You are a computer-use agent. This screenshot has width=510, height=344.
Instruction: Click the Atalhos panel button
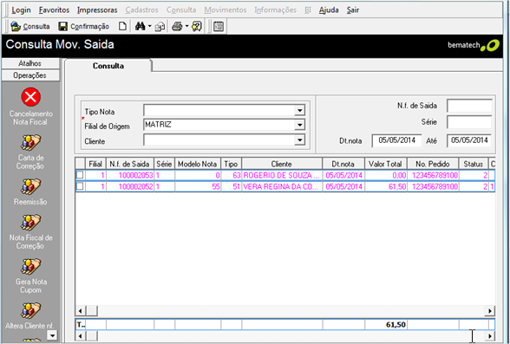(30, 63)
